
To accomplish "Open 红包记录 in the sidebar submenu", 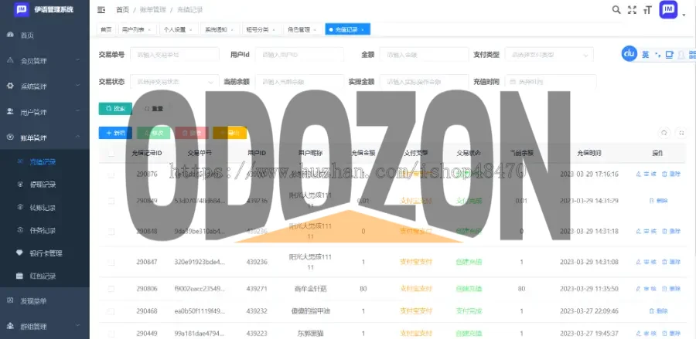I will tap(44, 276).
